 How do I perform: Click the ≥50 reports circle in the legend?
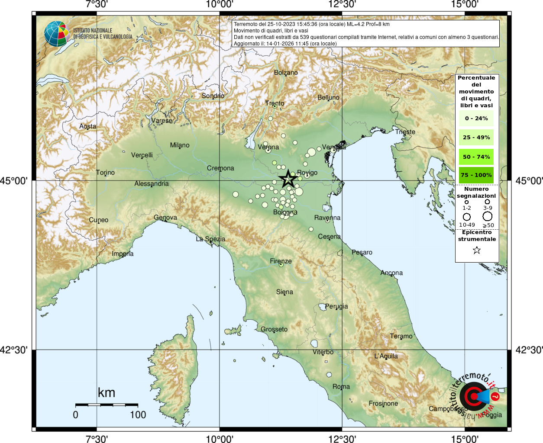(x=488, y=216)
